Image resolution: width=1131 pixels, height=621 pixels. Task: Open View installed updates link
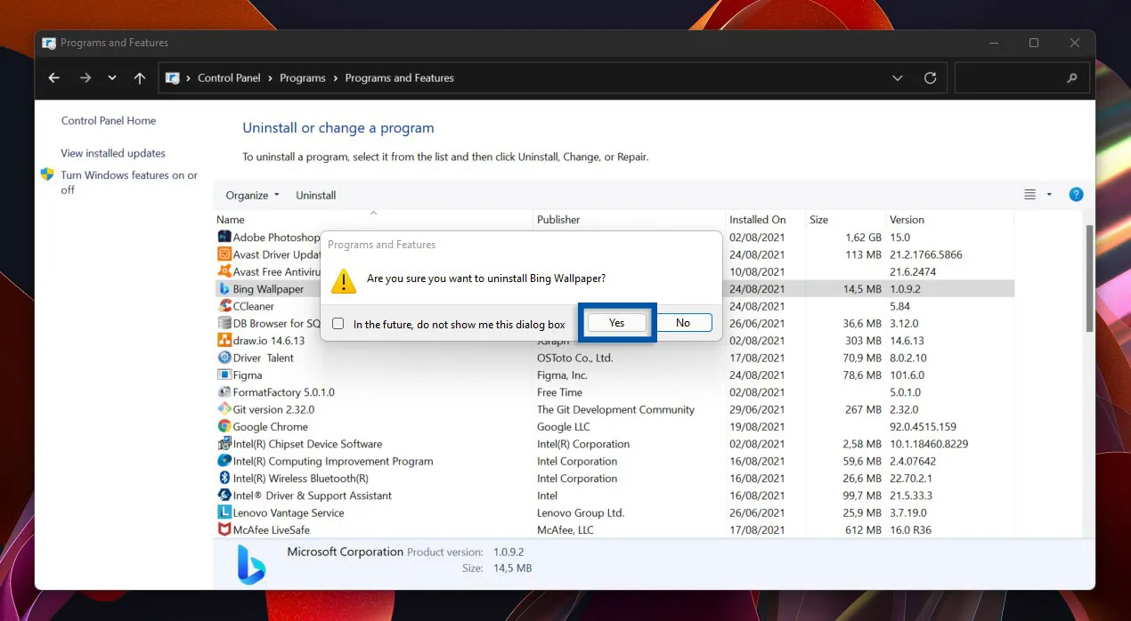coord(113,153)
